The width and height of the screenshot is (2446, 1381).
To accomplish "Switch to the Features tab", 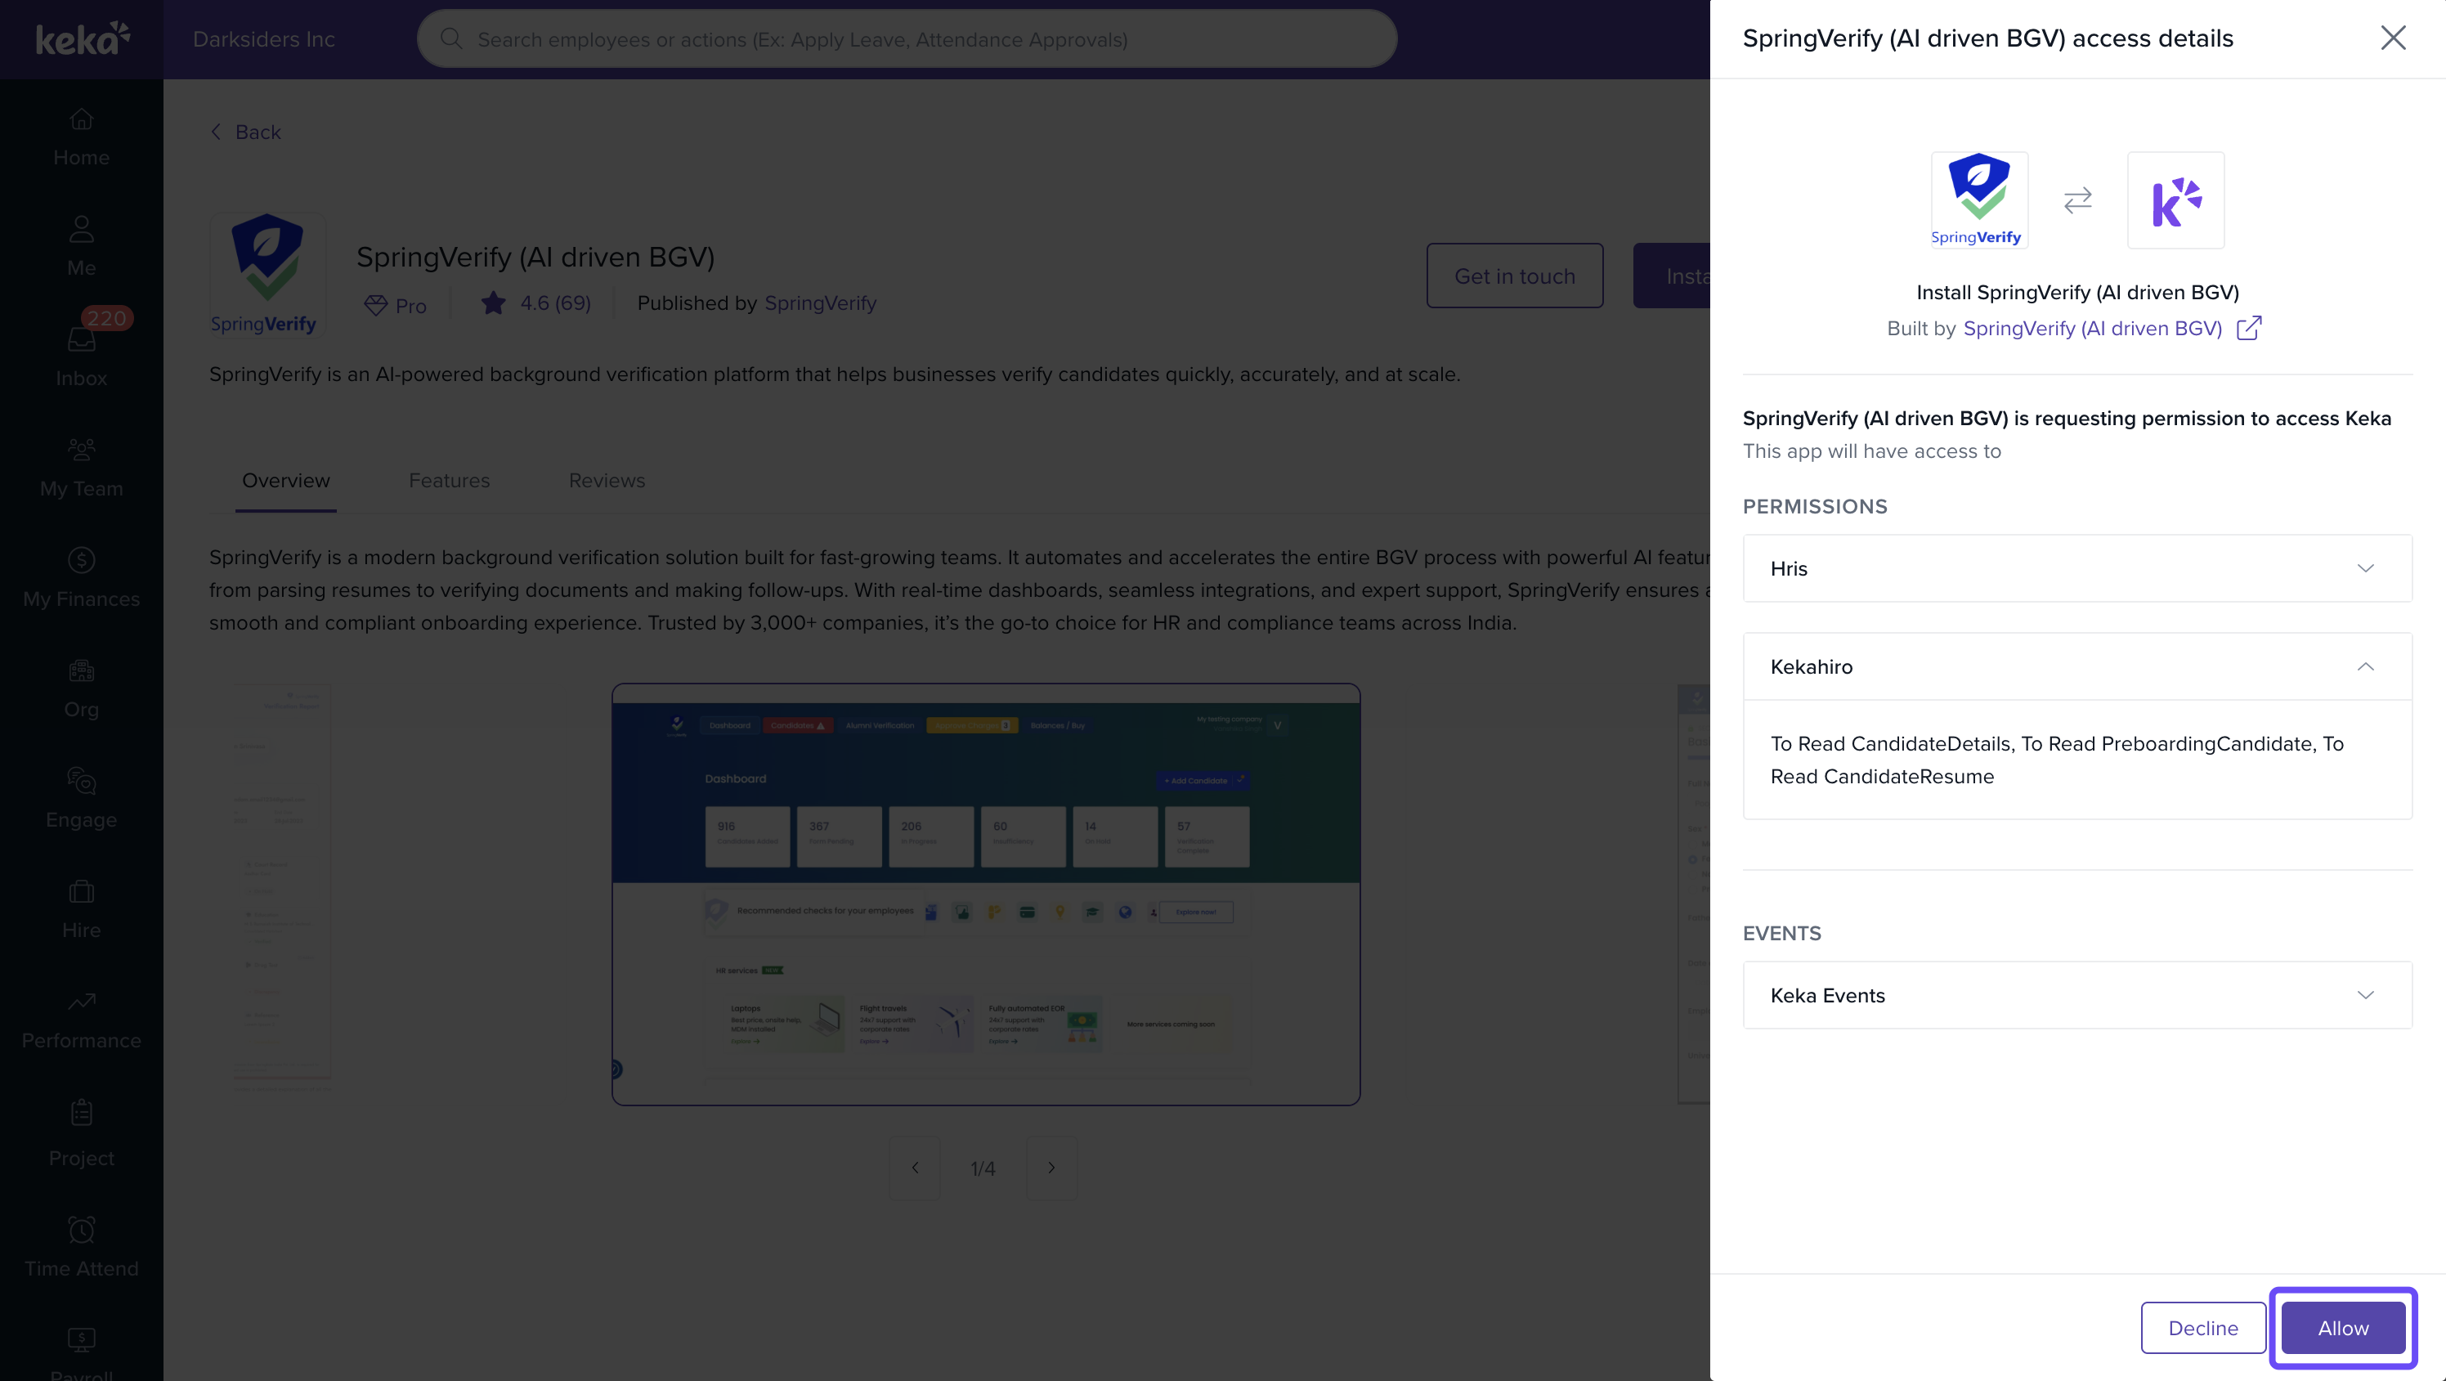I will [449, 481].
